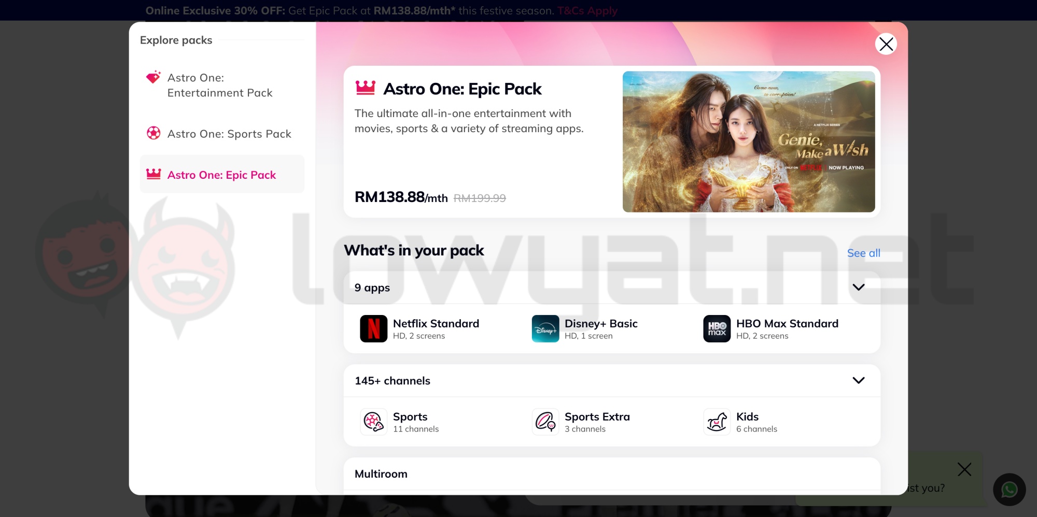
Task: Select Astro One: Epic Pack
Action: tap(221, 175)
